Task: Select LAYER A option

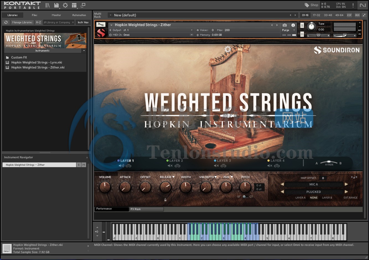Action: tap(300, 198)
